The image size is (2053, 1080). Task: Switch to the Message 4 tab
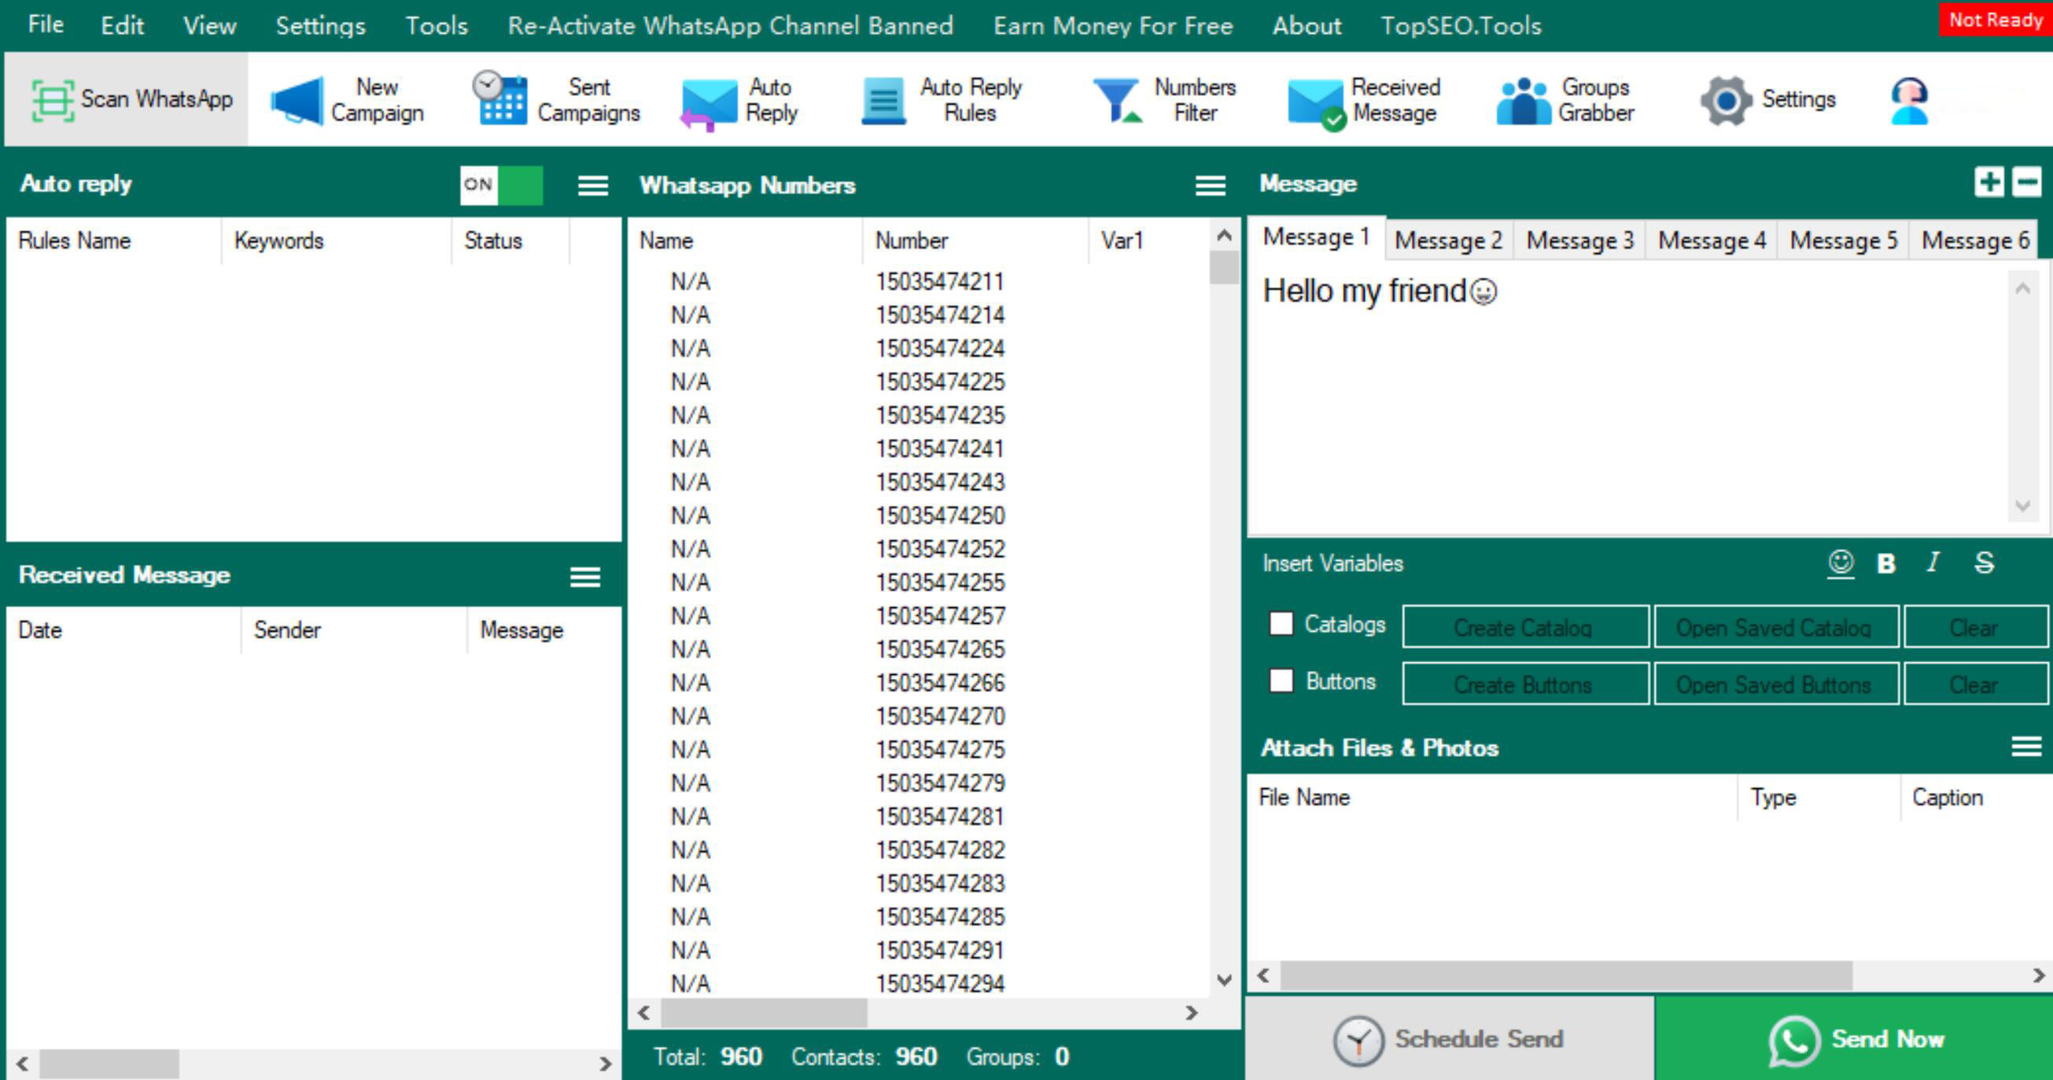tap(1712, 240)
